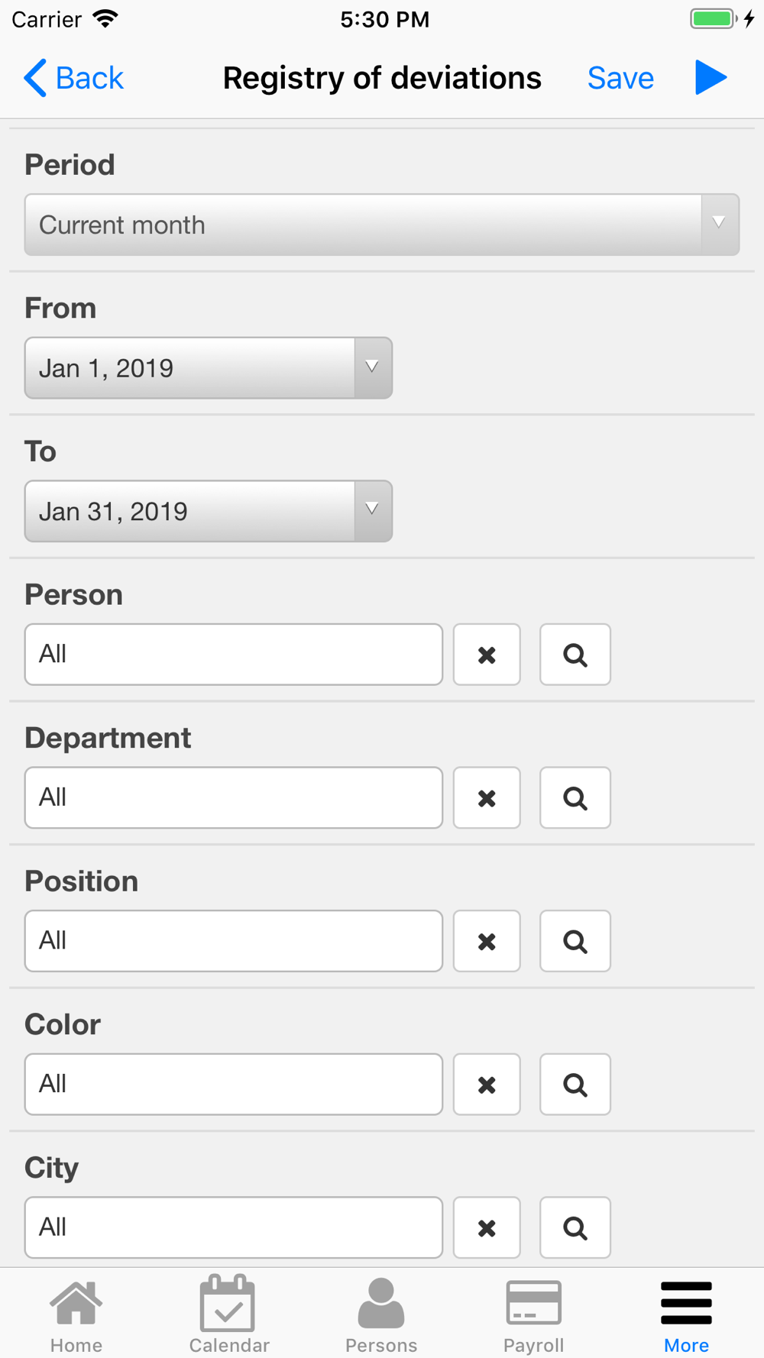Image resolution: width=764 pixels, height=1358 pixels.
Task: Search for a Person with the magnifier
Action: pyautogui.click(x=575, y=655)
